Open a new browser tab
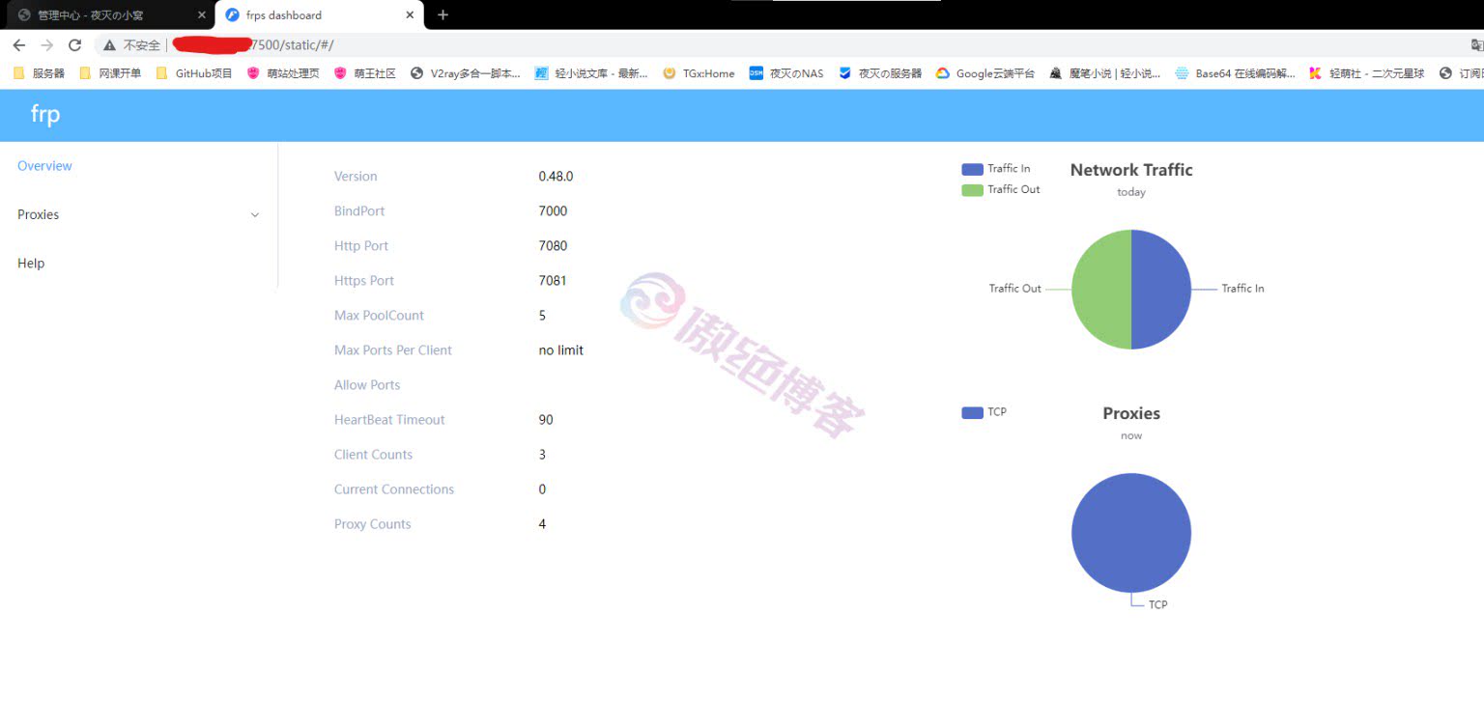Viewport: 1484px width, 726px height. tap(442, 14)
